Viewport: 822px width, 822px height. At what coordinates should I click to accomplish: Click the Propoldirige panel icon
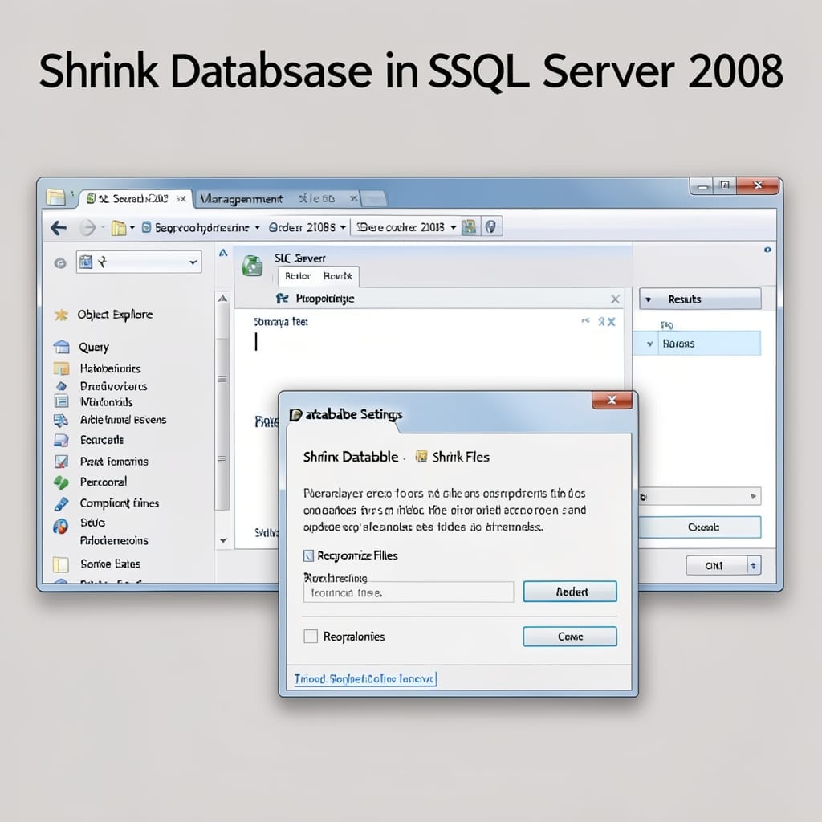point(282,299)
